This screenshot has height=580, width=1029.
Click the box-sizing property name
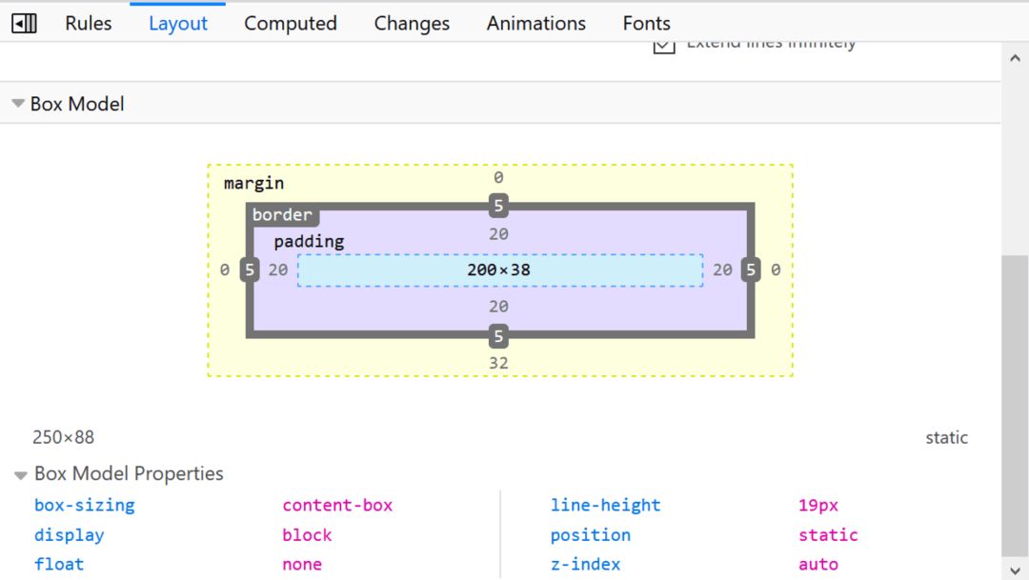pos(84,505)
